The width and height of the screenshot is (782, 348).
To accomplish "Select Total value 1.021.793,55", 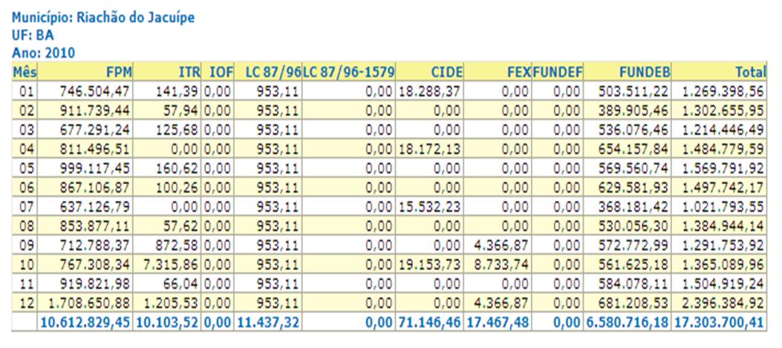I will [x=723, y=207].
